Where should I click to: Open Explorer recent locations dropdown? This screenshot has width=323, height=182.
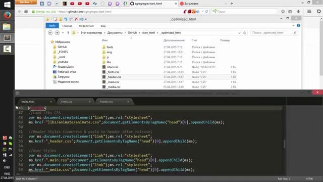[x=63, y=33]
